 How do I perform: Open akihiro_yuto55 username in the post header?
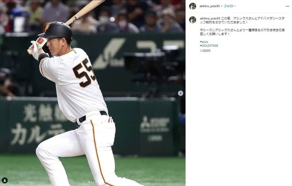[x=210, y=6]
